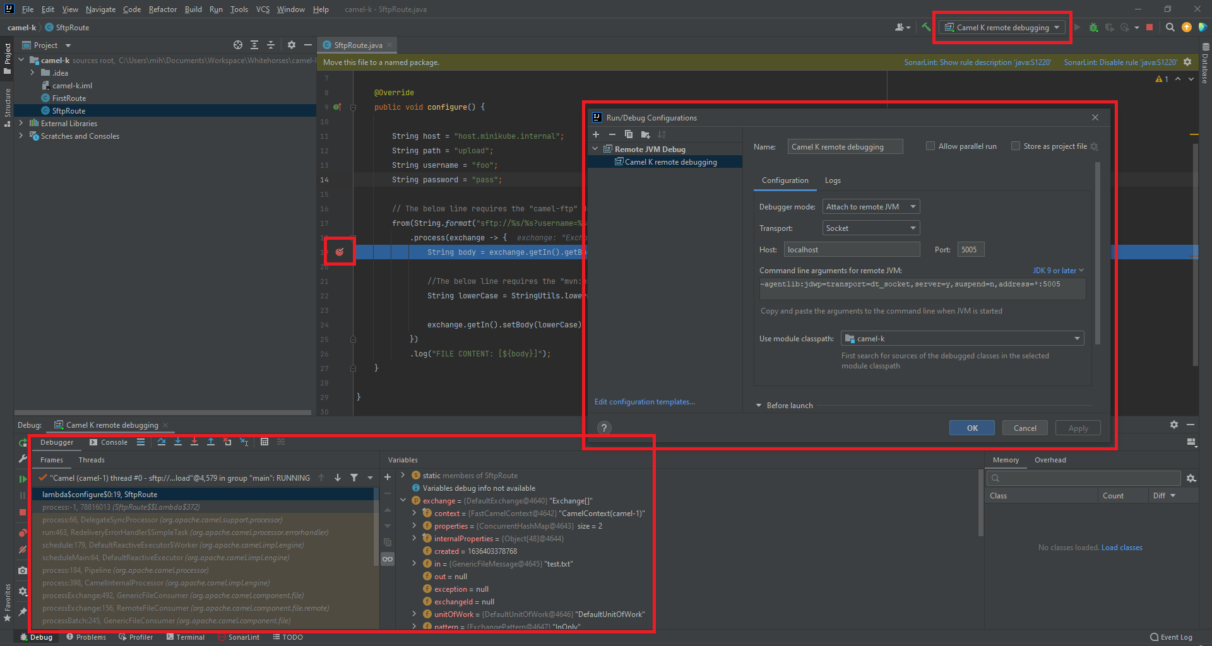Click the Edit configuration templates link
This screenshot has width=1212, height=646.
[x=645, y=402]
